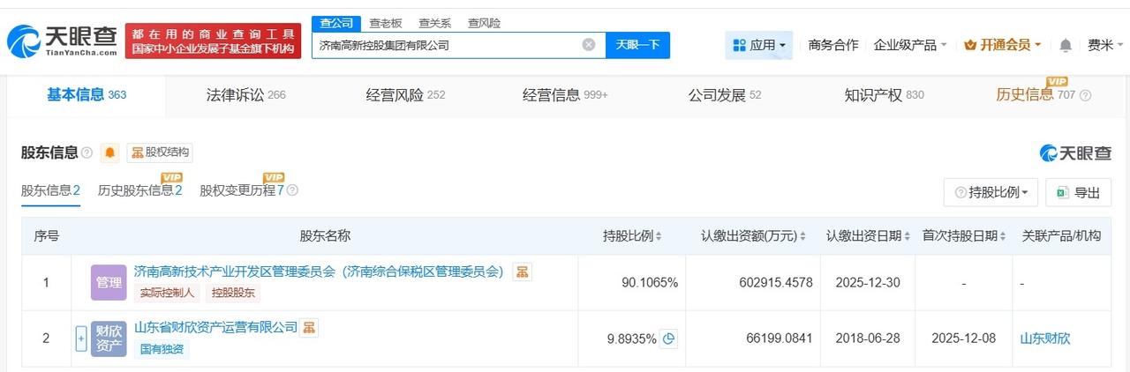The width and height of the screenshot is (1130, 372).
Task: Open the 商务合作 link
Action: tap(832, 45)
